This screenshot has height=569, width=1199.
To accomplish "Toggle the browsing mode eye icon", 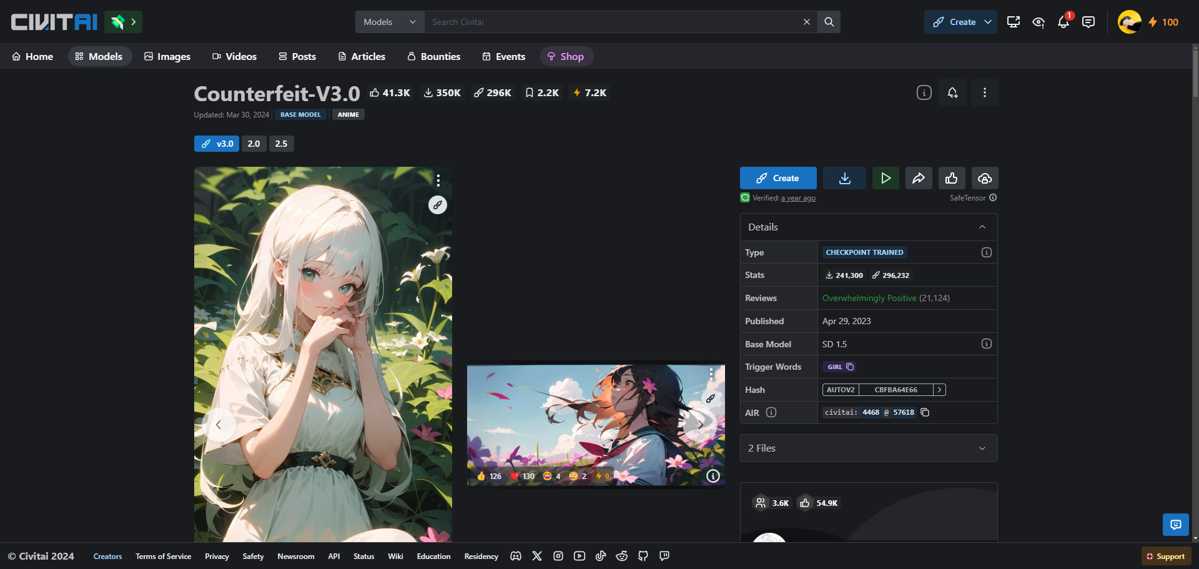I will click(x=1039, y=22).
